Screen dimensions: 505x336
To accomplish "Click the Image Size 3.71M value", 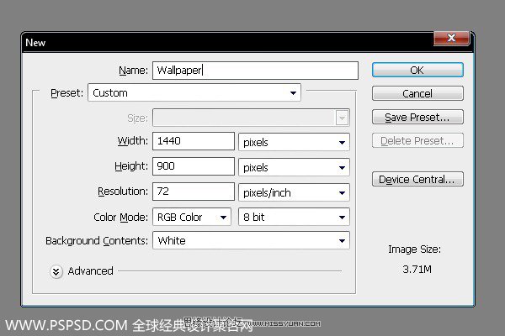I will pos(417,269).
